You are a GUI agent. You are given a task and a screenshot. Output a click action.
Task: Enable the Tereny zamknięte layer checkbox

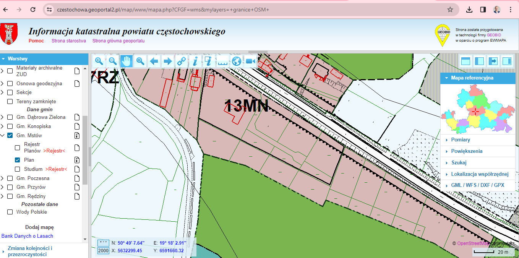pos(10,102)
